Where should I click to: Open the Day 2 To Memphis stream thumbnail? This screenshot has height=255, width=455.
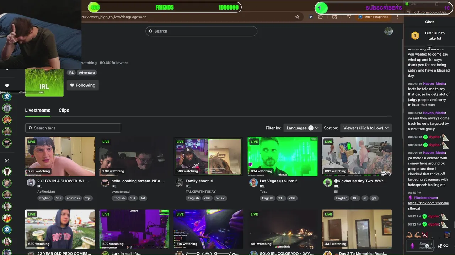pos(357,229)
